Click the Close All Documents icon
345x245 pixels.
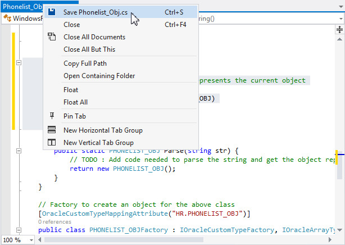pos(52,37)
